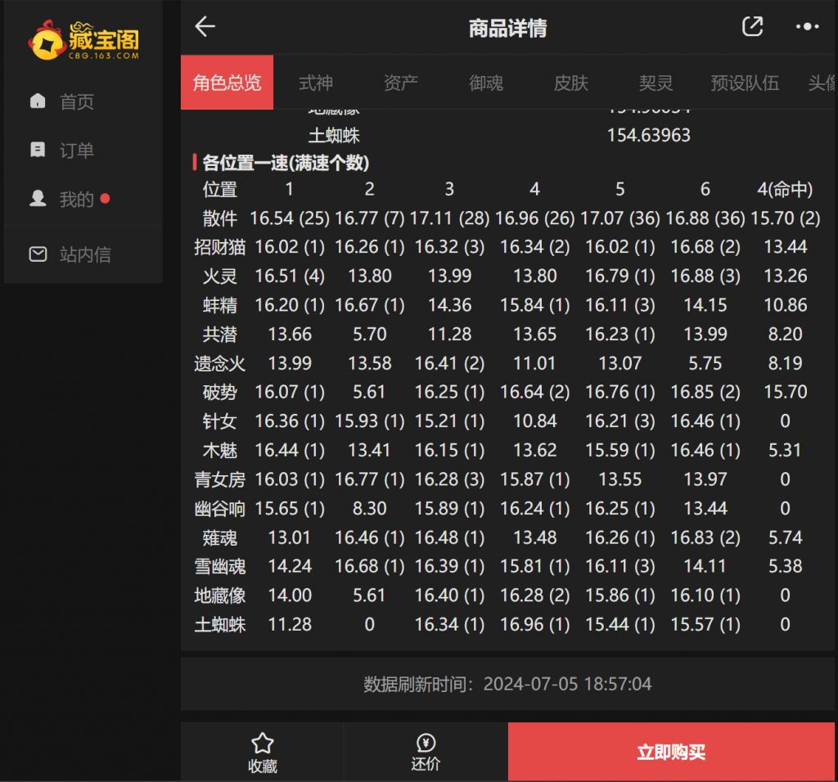Click the share/external link icon top right

tap(752, 27)
